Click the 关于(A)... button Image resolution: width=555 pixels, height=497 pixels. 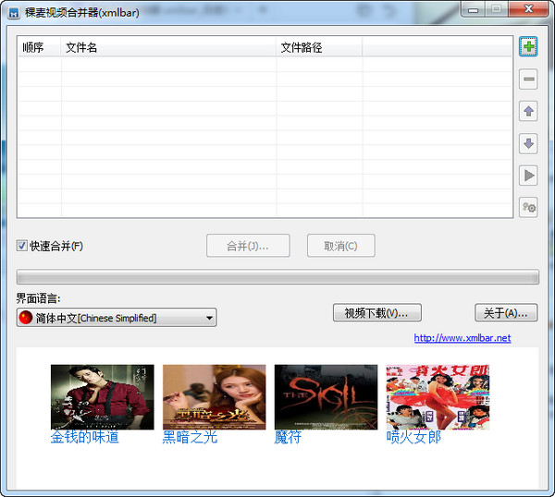pos(505,313)
